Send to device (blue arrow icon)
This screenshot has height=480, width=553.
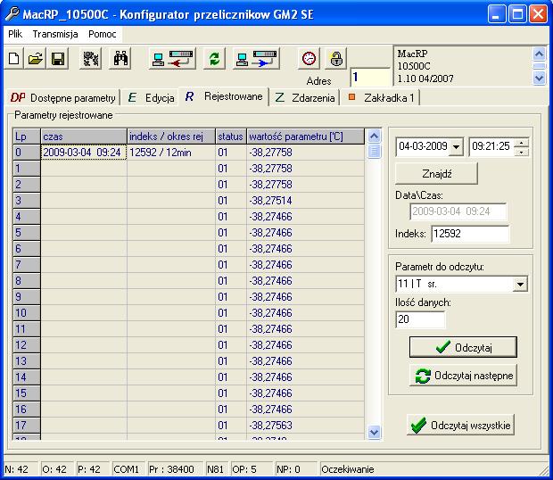tap(256, 59)
